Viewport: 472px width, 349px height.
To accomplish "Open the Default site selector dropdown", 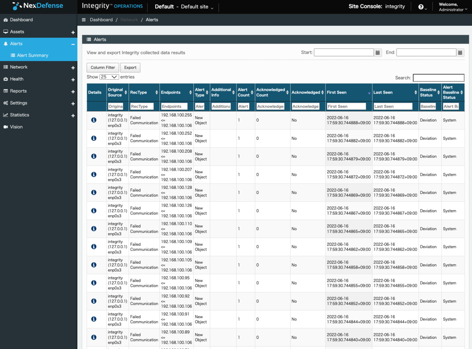I will point(184,7).
